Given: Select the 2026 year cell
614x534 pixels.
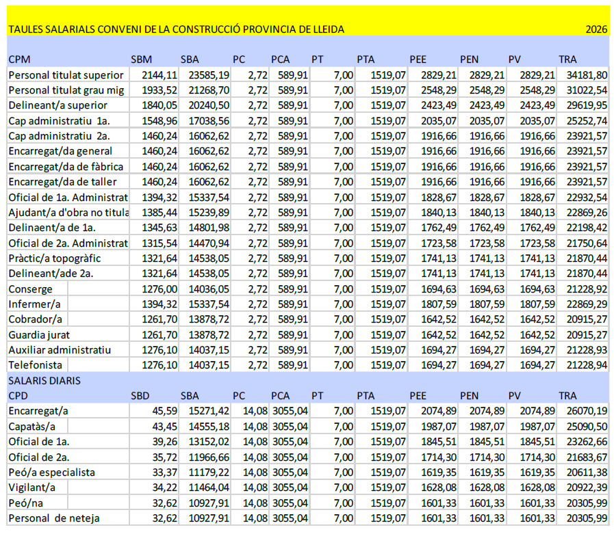Looking at the screenshot, I should pos(596,29).
